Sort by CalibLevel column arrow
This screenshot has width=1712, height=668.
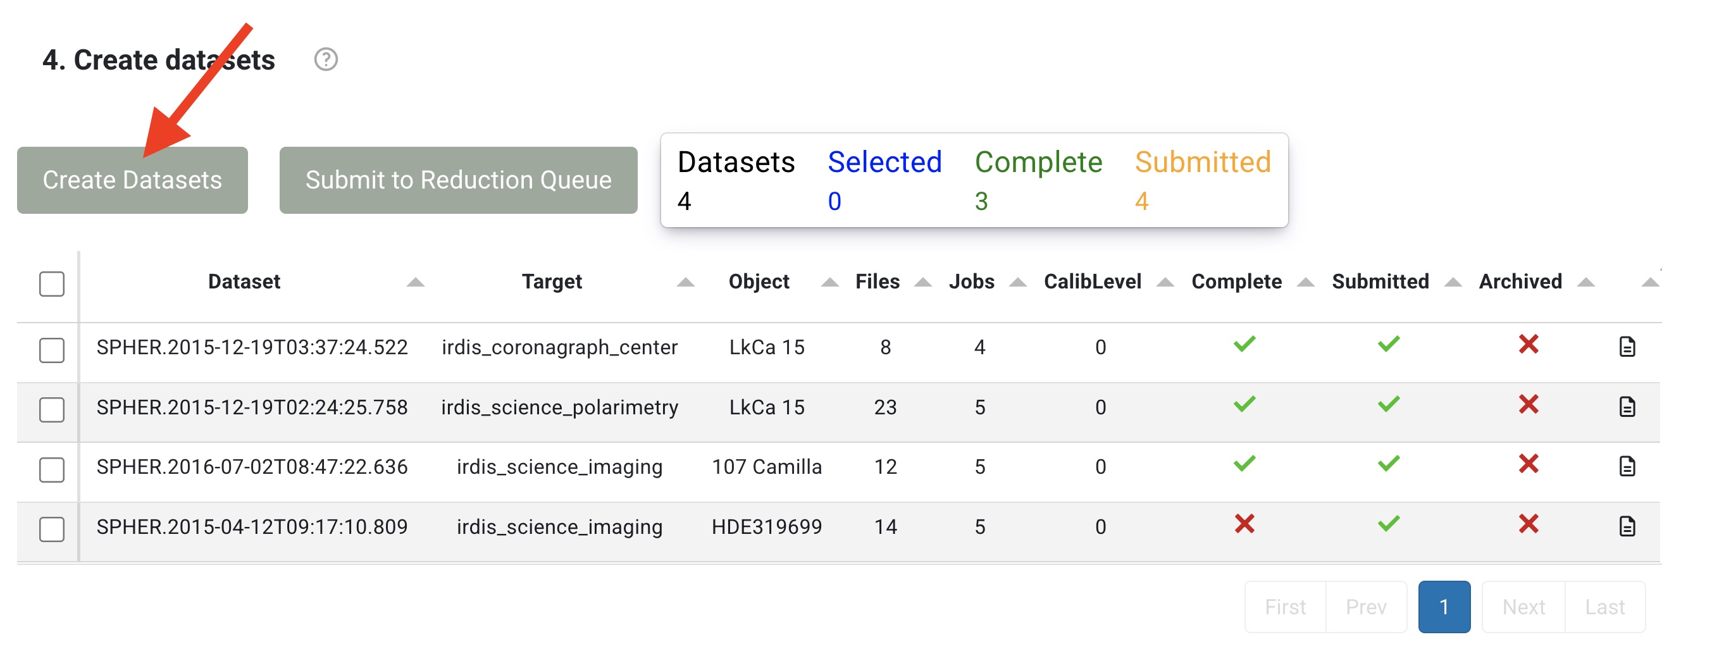(x=1165, y=283)
